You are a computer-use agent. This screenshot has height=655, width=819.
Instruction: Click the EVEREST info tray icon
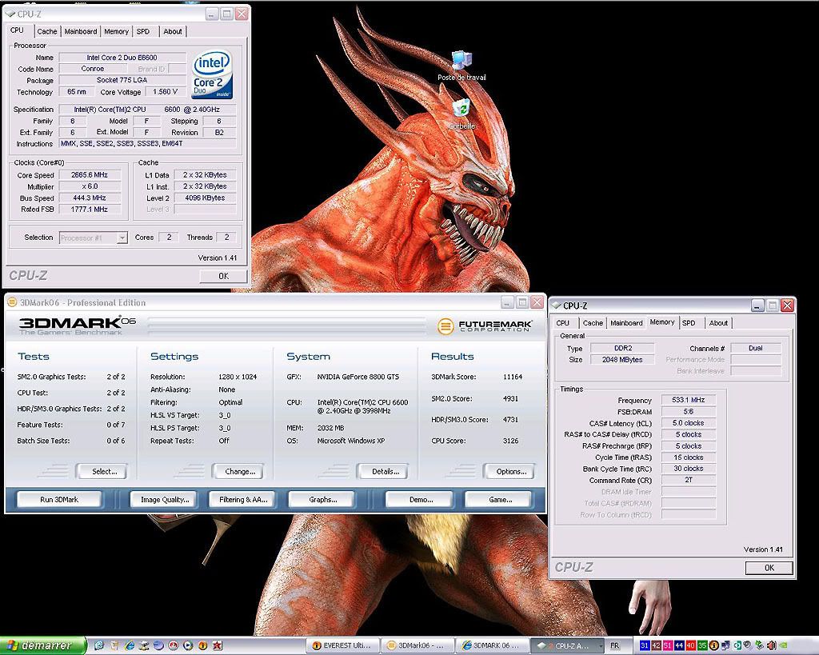[x=714, y=645]
